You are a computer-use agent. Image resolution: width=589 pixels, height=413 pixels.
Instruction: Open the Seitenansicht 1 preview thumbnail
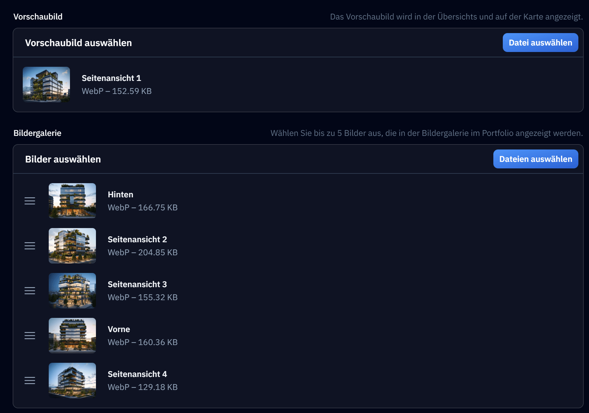click(46, 84)
